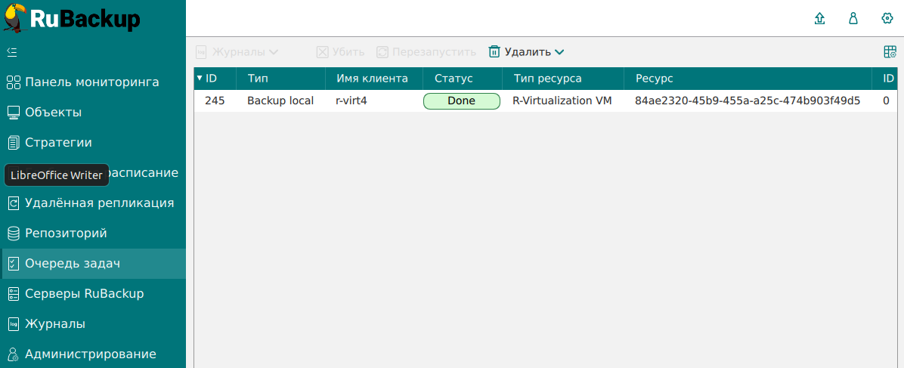Open settings gear icon in top bar
Viewport: 904px width, 368px height.
[x=887, y=19]
